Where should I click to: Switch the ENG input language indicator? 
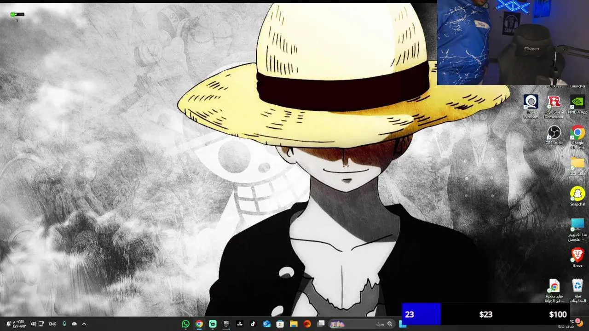tap(52, 324)
